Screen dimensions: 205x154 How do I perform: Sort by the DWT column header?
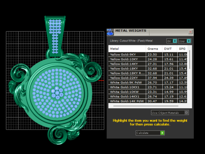170,49
